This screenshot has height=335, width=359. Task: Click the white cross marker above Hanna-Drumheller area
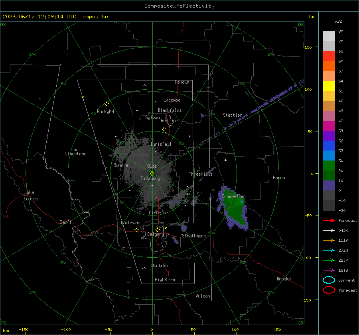point(225,160)
